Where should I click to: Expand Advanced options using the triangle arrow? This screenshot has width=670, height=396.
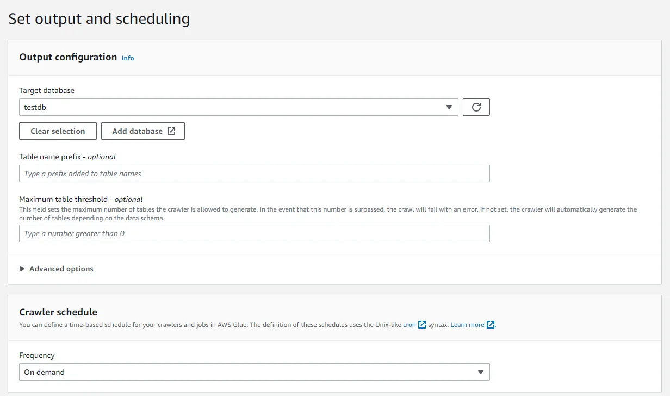tap(22, 269)
